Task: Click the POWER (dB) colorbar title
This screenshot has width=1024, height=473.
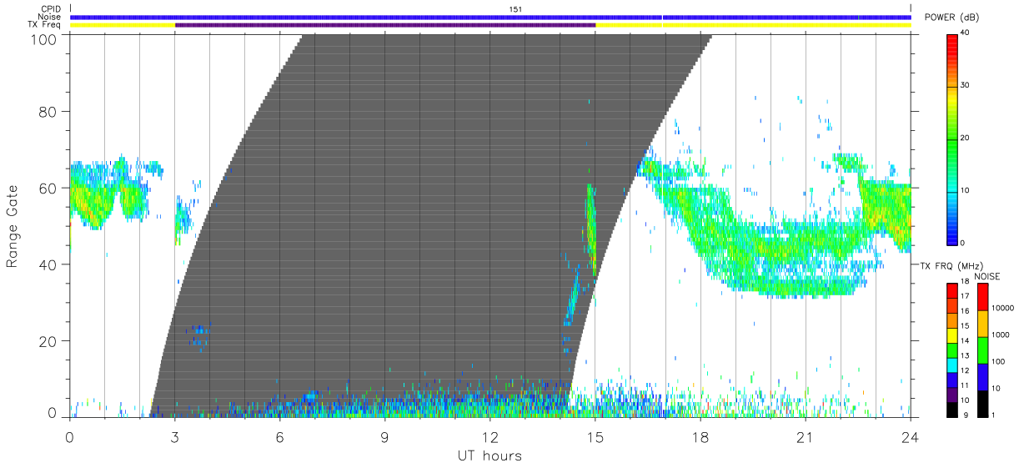Action: point(951,18)
